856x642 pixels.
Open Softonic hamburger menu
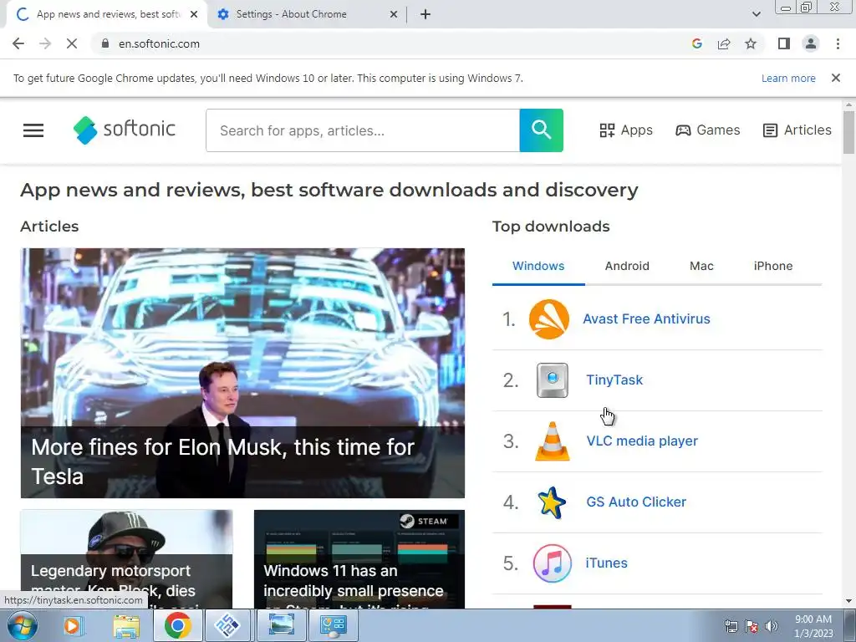pos(33,130)
